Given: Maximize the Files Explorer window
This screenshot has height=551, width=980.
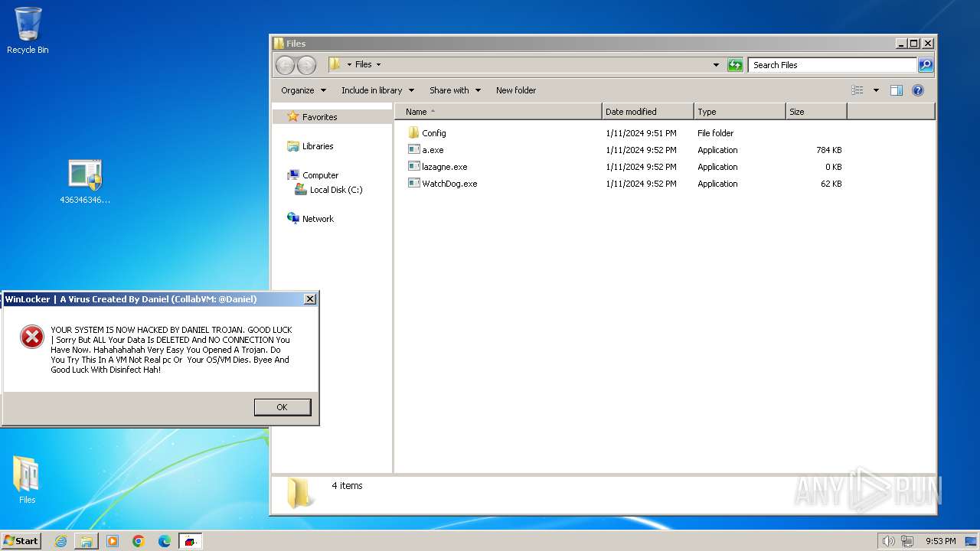Looking at the screenshot, I should click(913, 44).
